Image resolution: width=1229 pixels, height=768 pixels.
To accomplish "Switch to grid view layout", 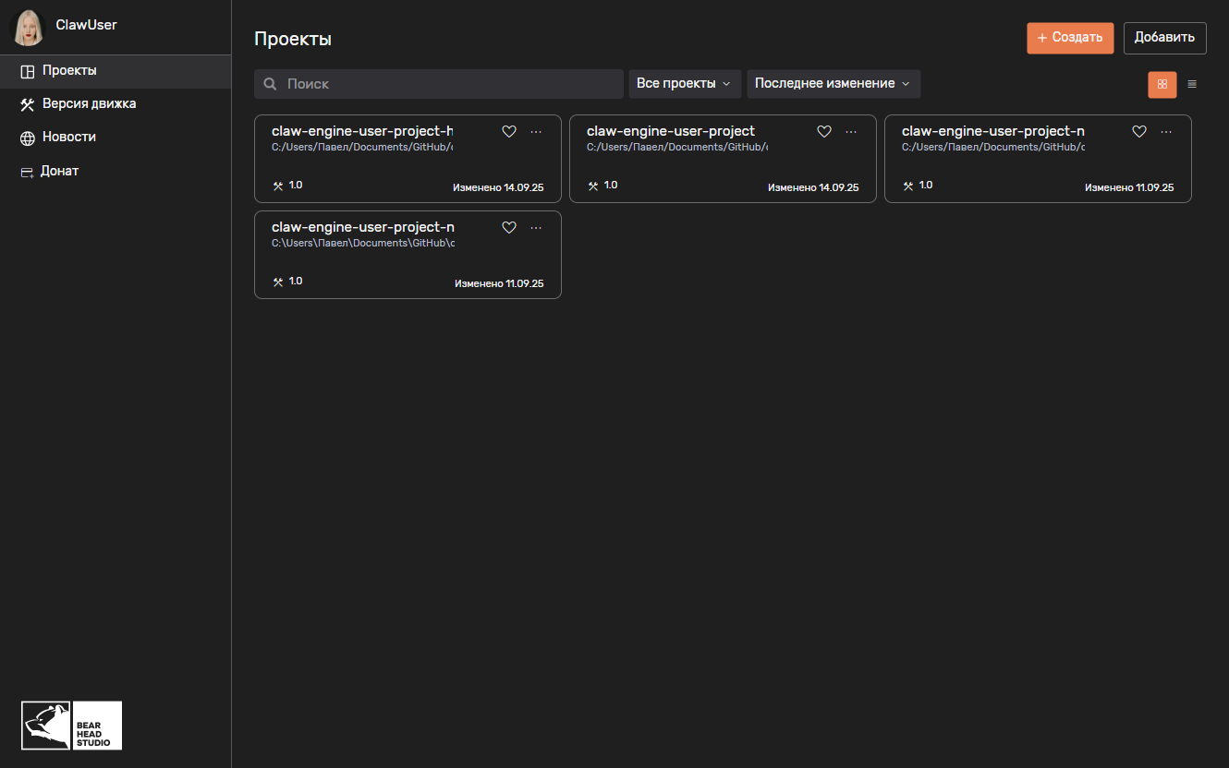I will [x=1162, y=84].
